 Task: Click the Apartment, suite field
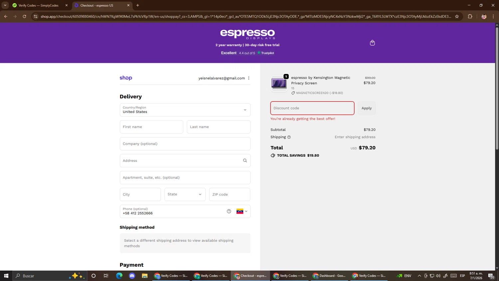[185, 177]
